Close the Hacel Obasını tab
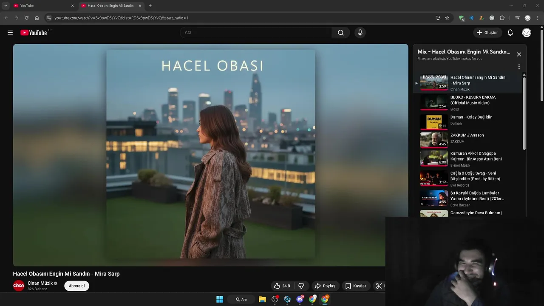 (x=140, y=6)
